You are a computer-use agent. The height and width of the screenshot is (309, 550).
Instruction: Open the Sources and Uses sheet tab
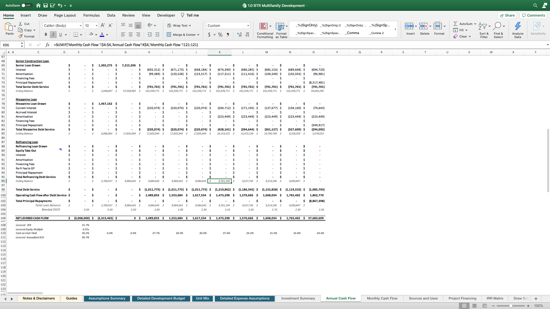click(423, 298)
